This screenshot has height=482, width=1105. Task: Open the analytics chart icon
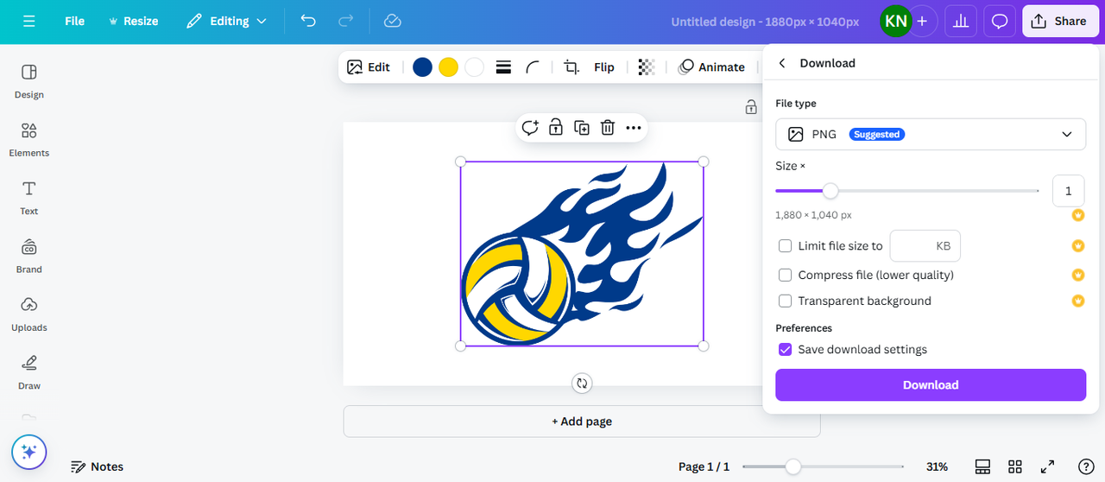pyautogui.click(x=960, y=21)
